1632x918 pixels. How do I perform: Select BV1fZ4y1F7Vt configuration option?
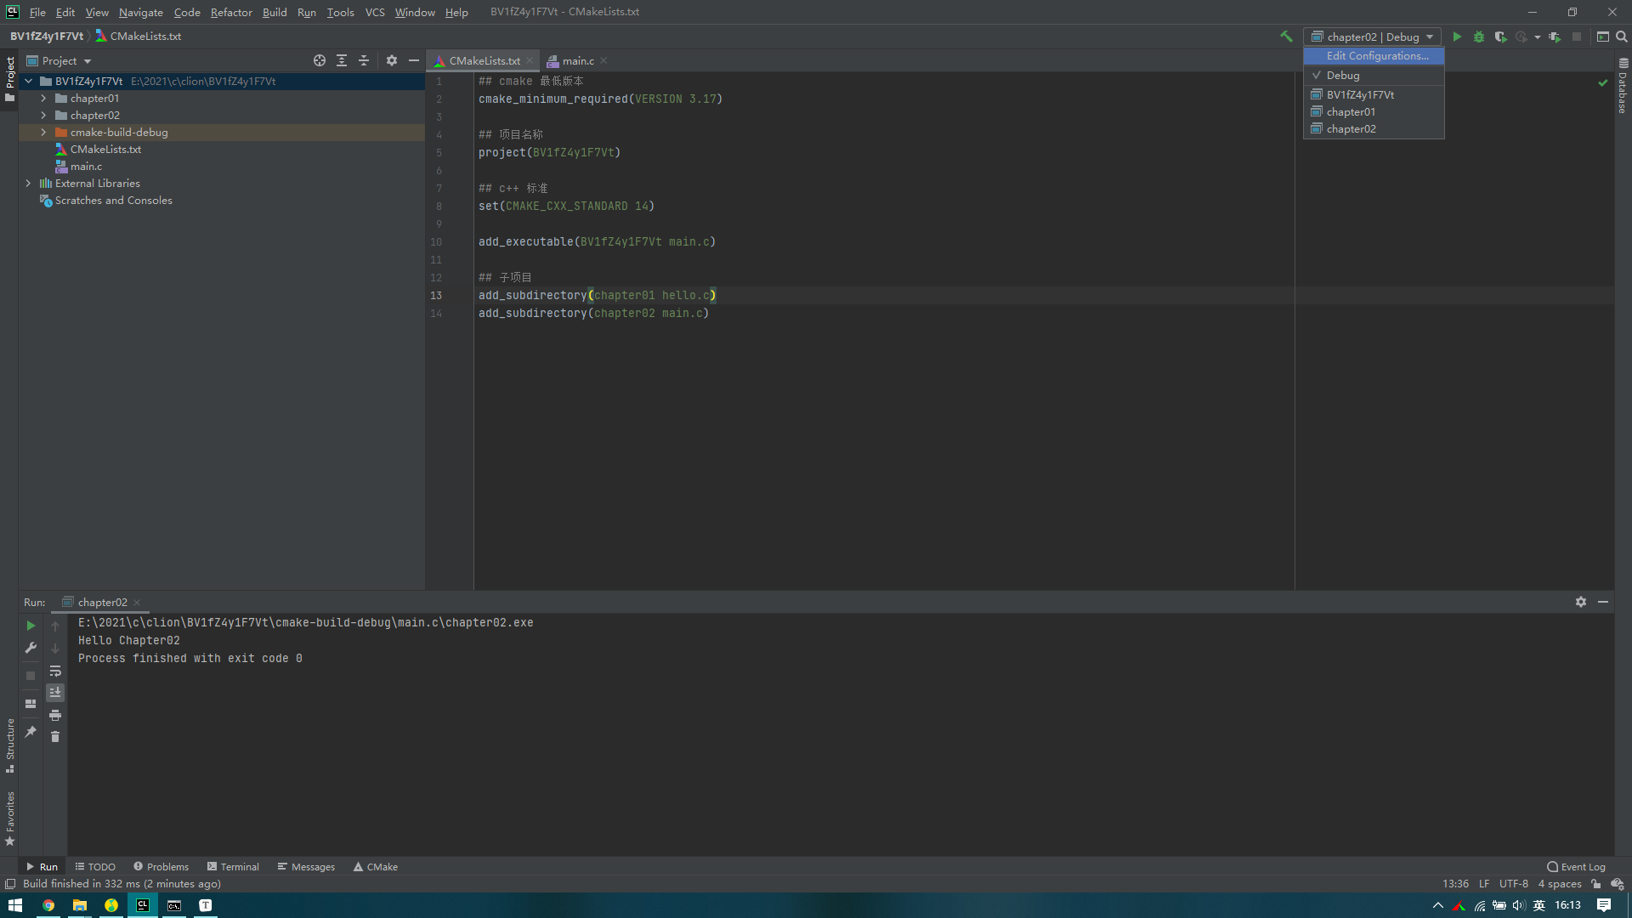coord(1360,94)
